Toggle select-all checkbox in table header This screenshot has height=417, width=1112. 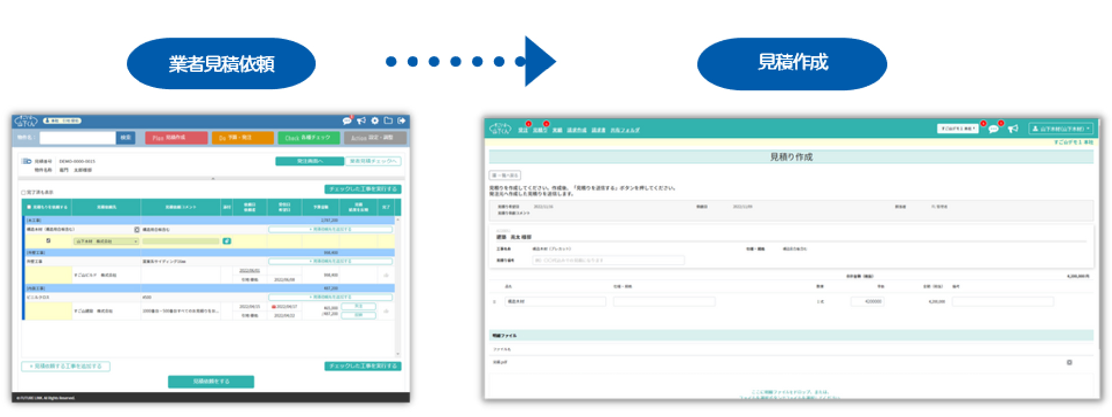click(x=29, y=207)
